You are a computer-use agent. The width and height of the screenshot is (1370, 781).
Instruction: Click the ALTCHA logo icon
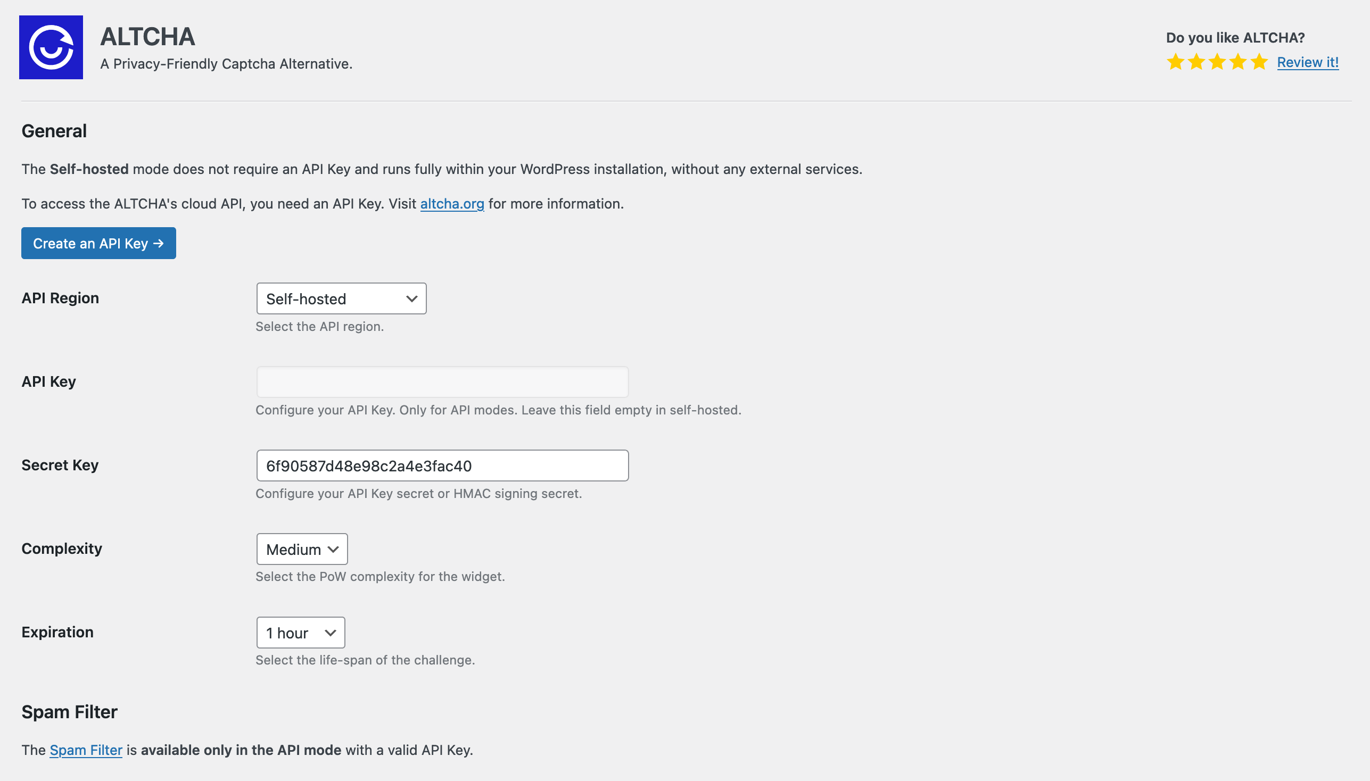click(51, 47)
